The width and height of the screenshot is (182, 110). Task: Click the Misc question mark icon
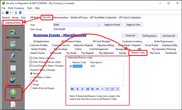[x=13, y=93]
